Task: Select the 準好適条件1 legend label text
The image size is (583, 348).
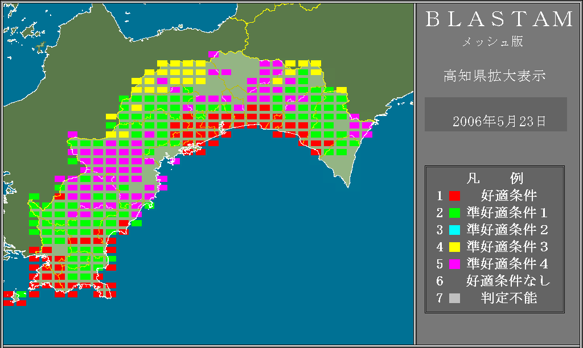Action: click(507, 213)
